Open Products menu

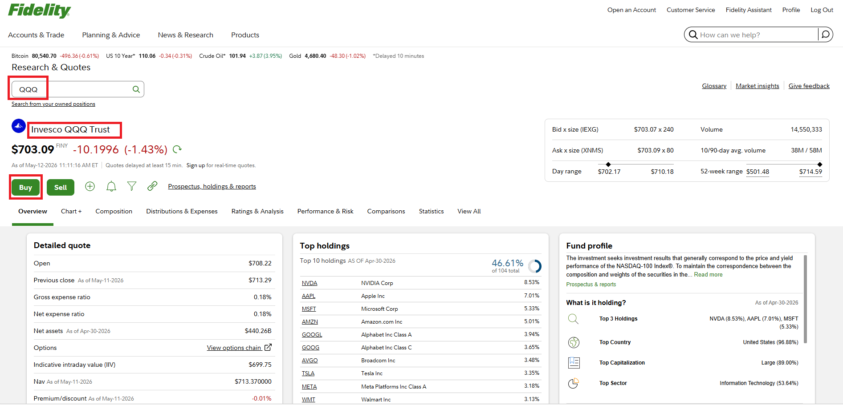click(245, 35)
